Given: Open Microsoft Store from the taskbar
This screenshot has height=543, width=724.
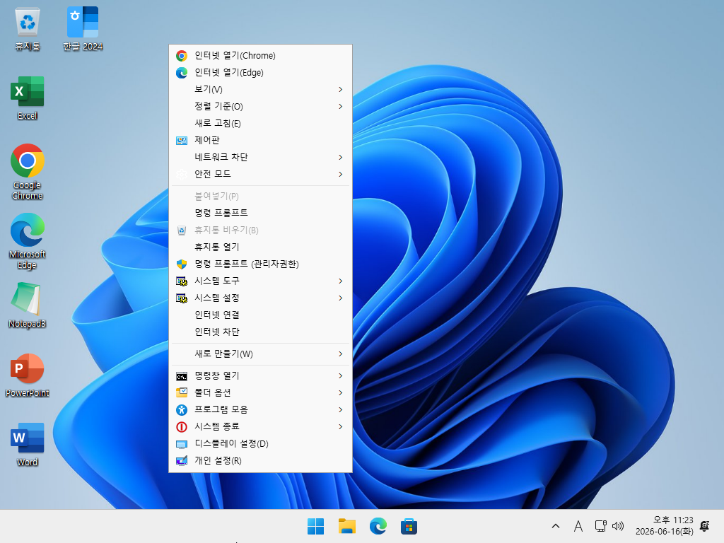Looking at the screenshot, I should pos(409,526).
